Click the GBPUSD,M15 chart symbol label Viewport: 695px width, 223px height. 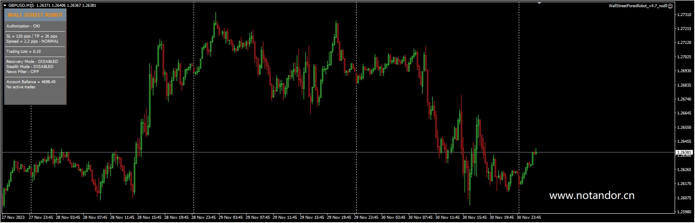click(x=22, y=5)
